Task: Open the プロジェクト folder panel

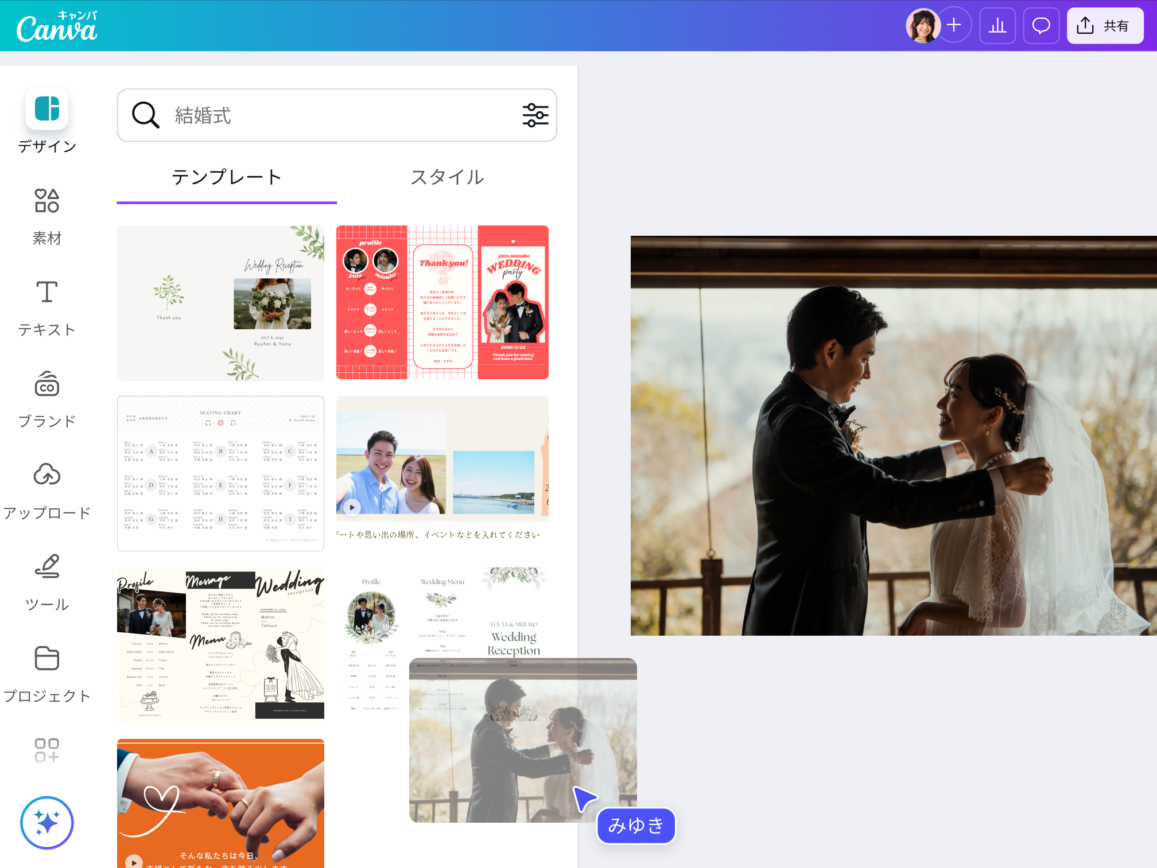Action: click(47, 675)
